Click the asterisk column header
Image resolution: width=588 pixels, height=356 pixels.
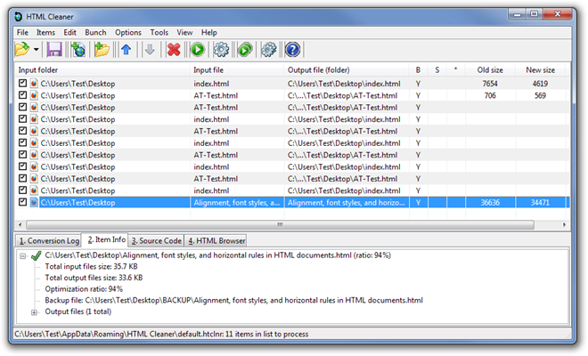pos(456,70)
